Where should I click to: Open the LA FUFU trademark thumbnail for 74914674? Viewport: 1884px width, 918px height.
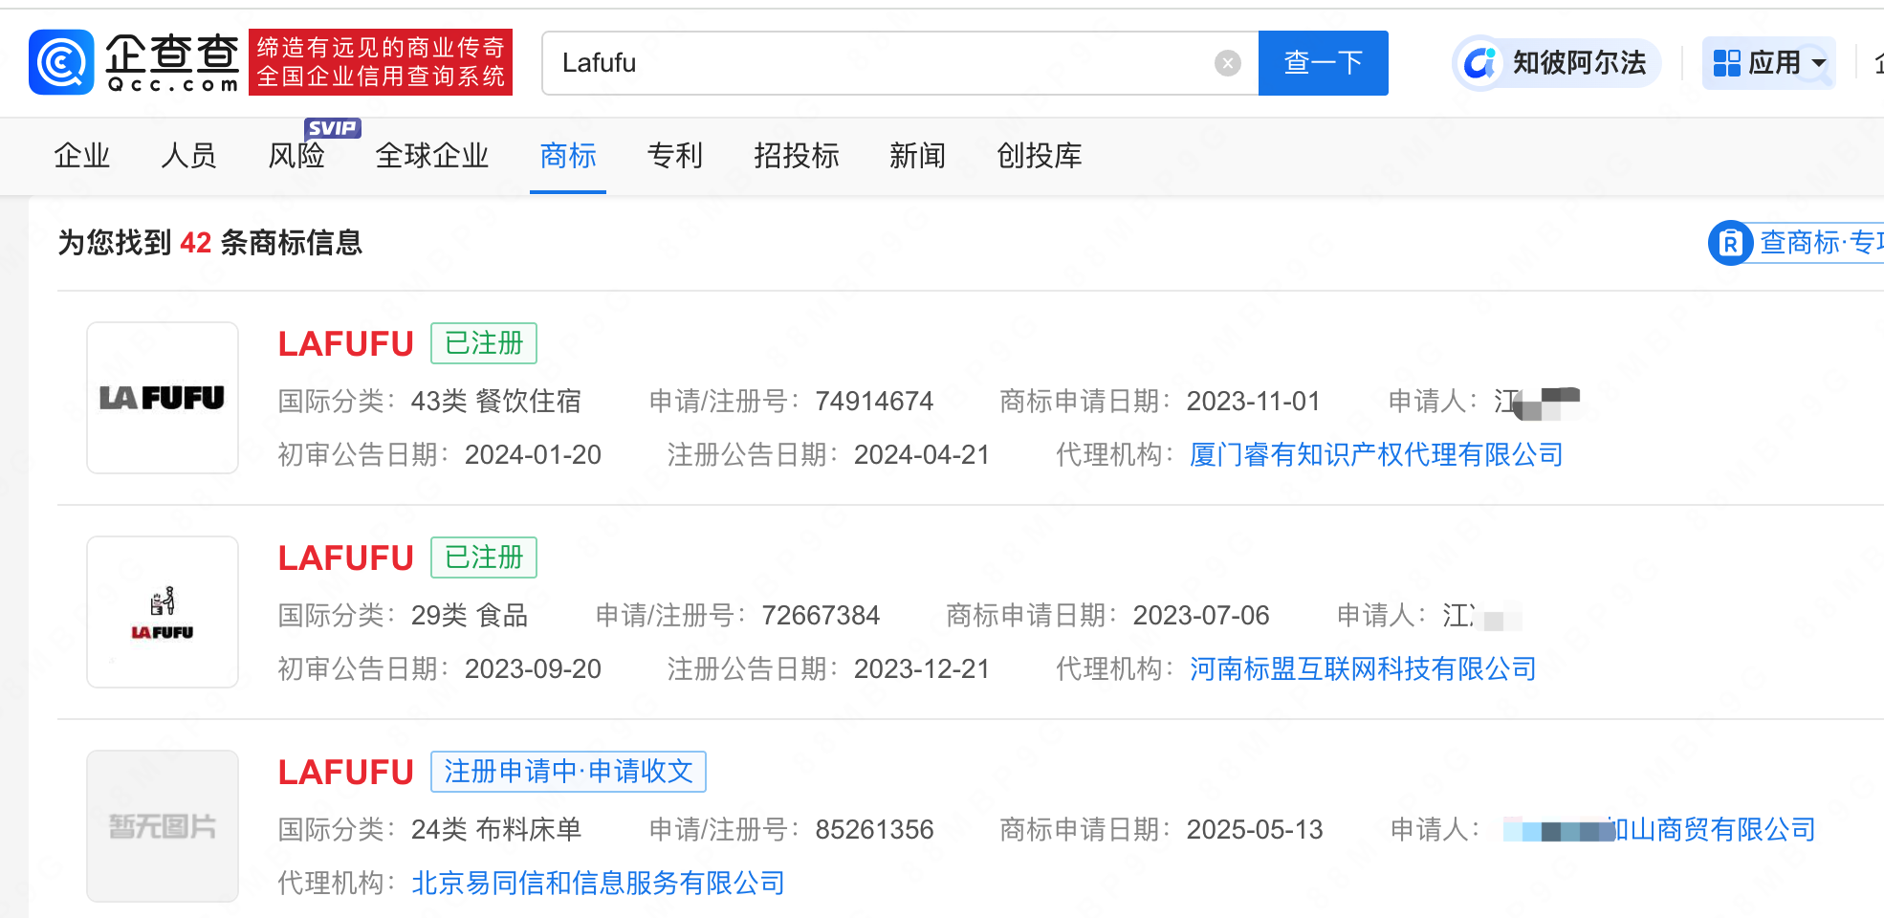[x=163, y=398]
